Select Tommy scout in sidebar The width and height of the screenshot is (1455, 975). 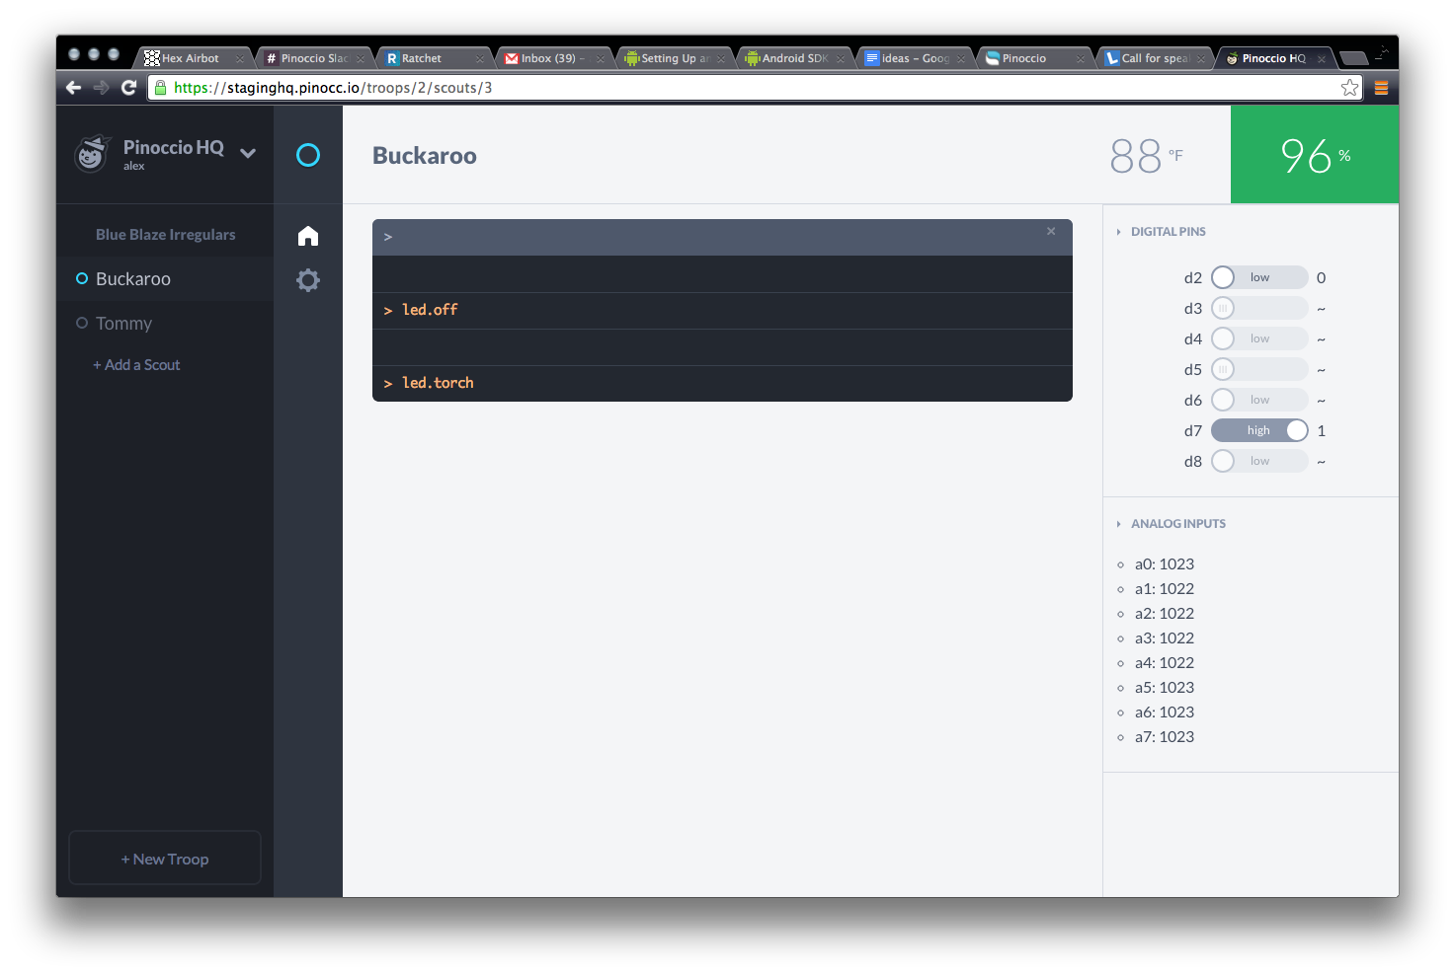pos(165,324)
